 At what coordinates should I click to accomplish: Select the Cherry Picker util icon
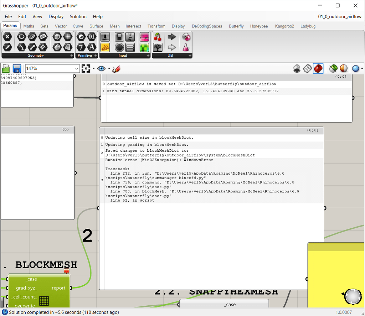point(158,37)
